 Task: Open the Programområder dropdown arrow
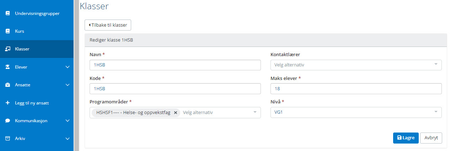(x=255, y=112)
